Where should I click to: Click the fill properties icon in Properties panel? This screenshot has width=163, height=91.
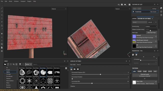(x=133, y=55)
